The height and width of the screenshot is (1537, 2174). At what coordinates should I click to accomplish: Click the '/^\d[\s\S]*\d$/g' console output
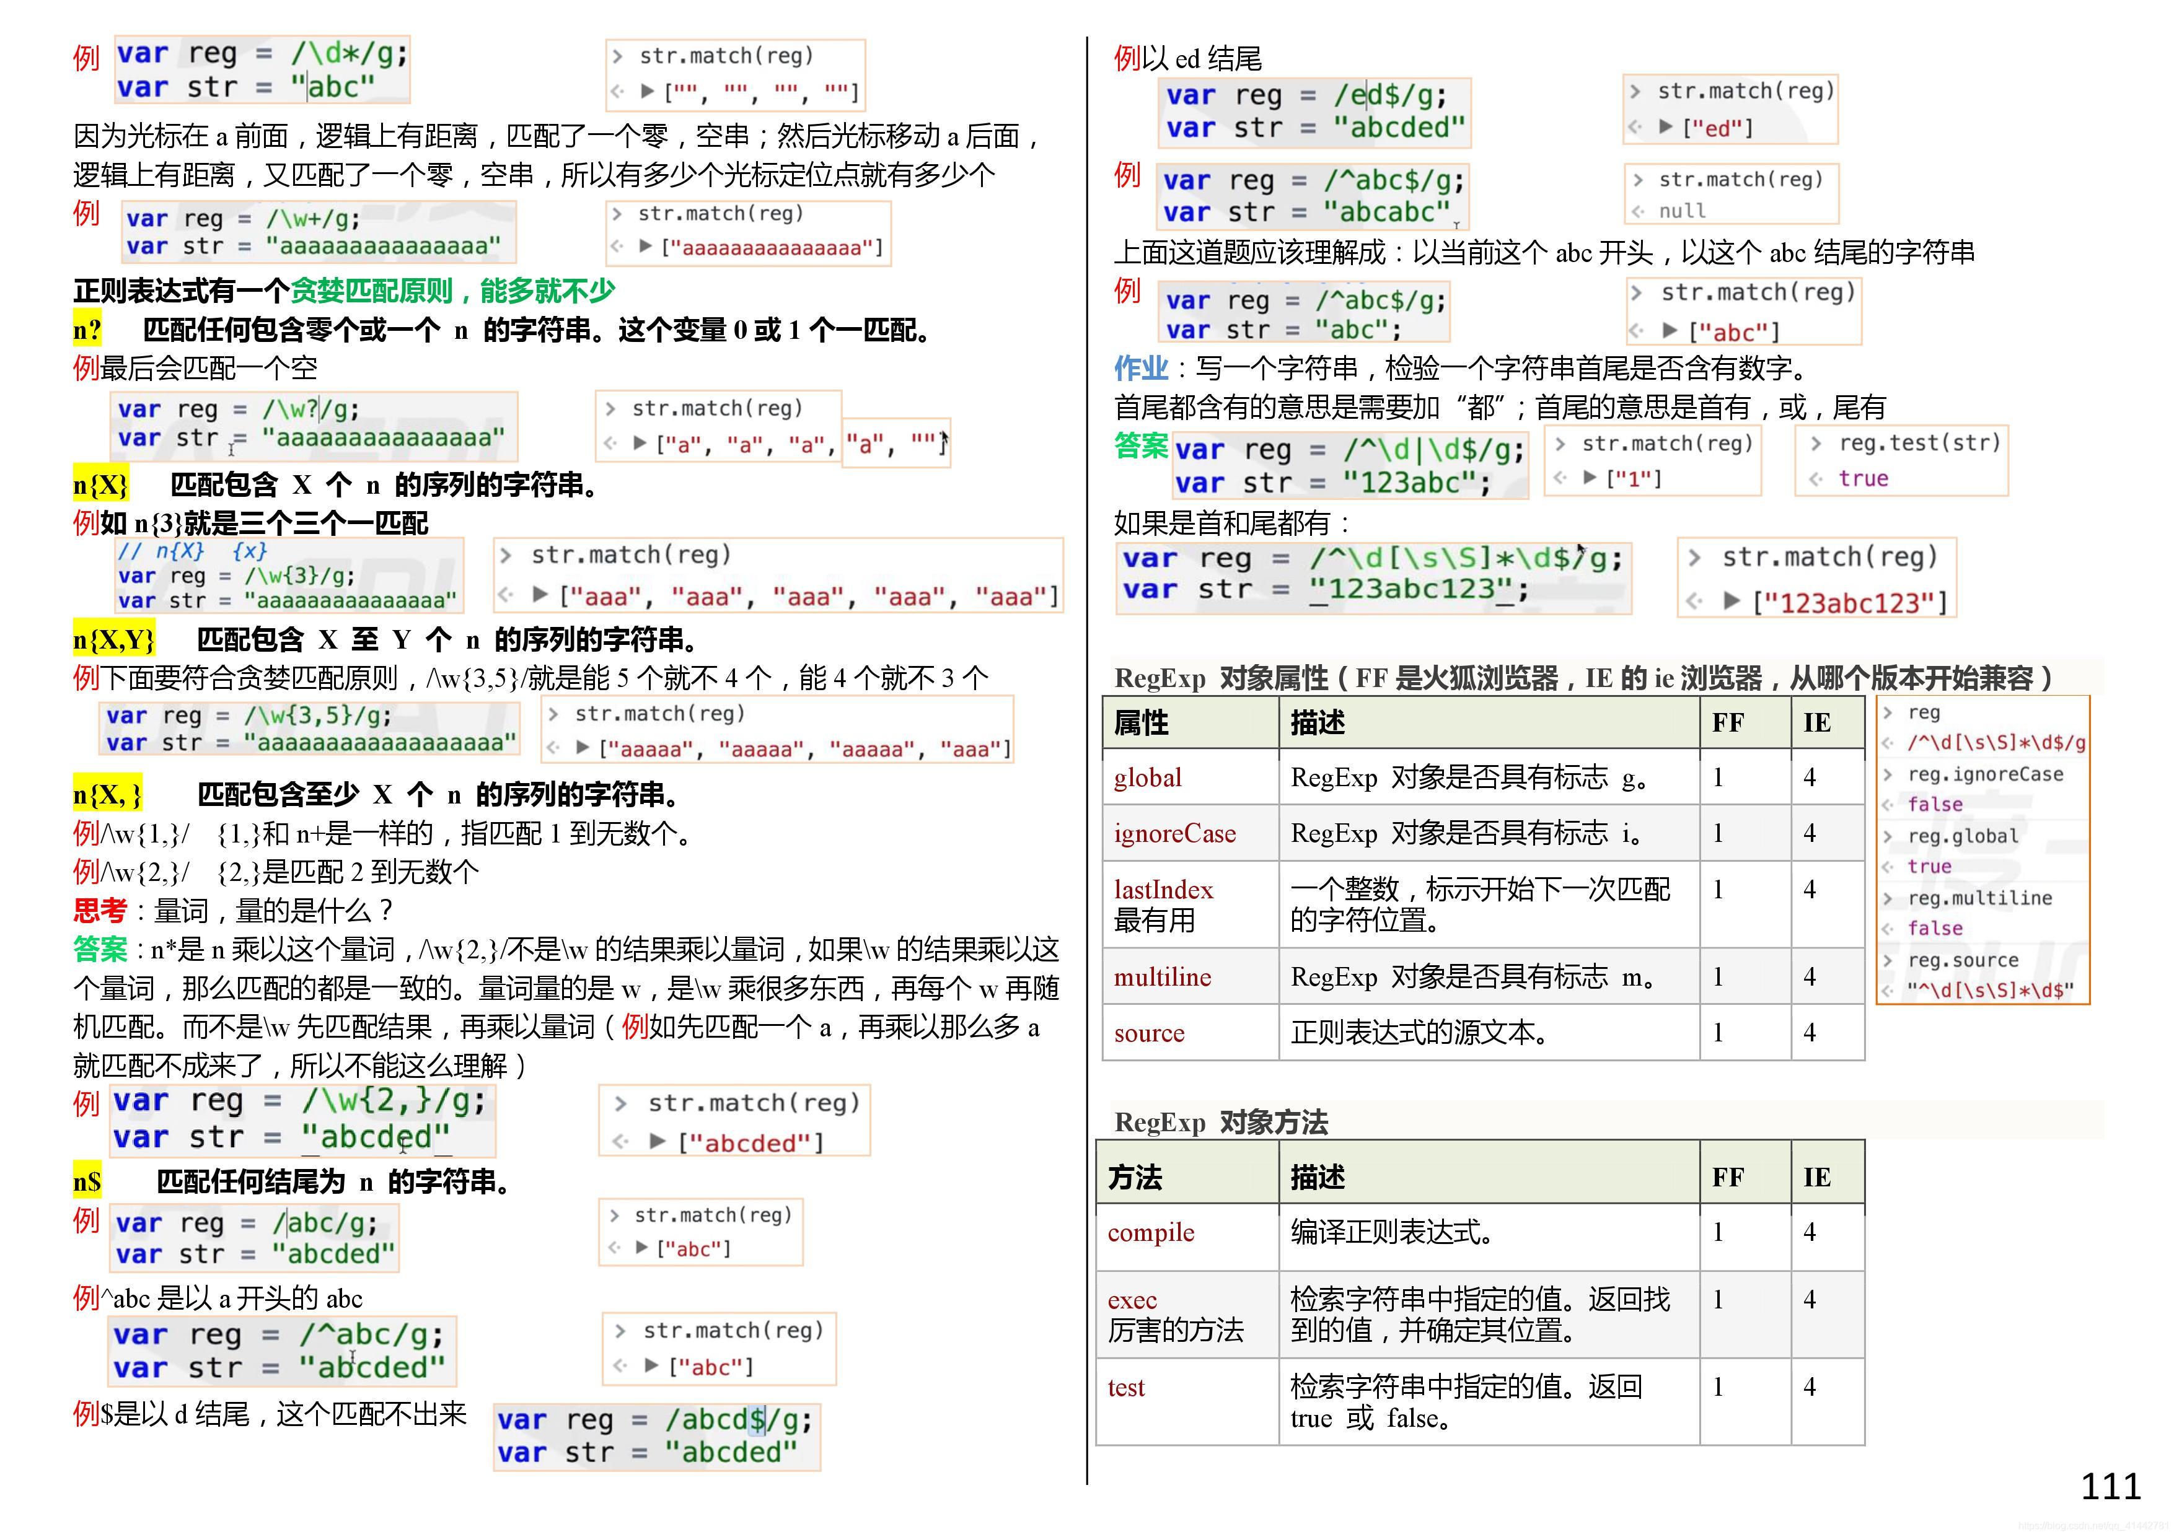(x=1996, y=743)
